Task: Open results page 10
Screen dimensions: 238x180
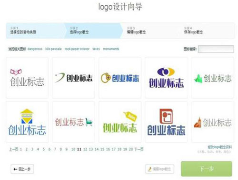Action: (x=73, y=149)
